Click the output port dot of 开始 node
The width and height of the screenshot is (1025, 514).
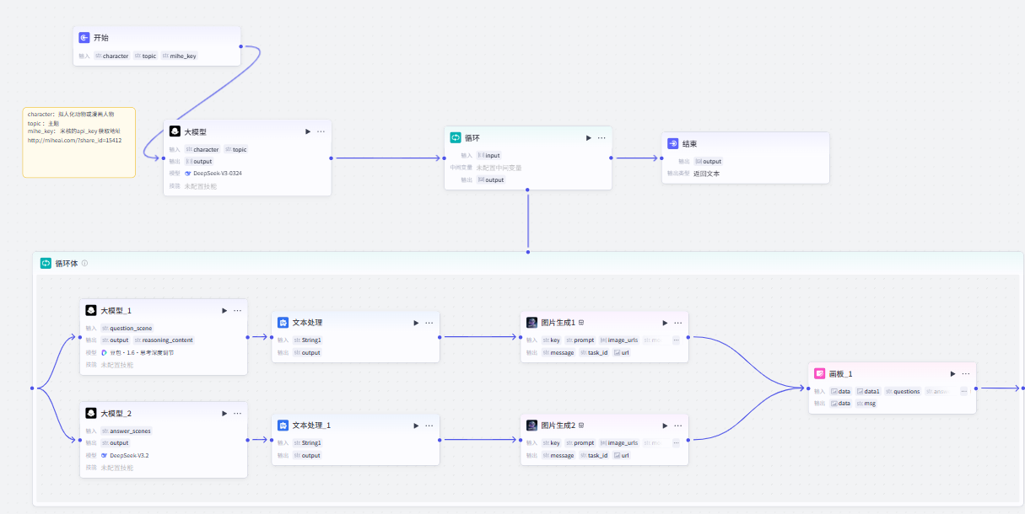point(240,46)
